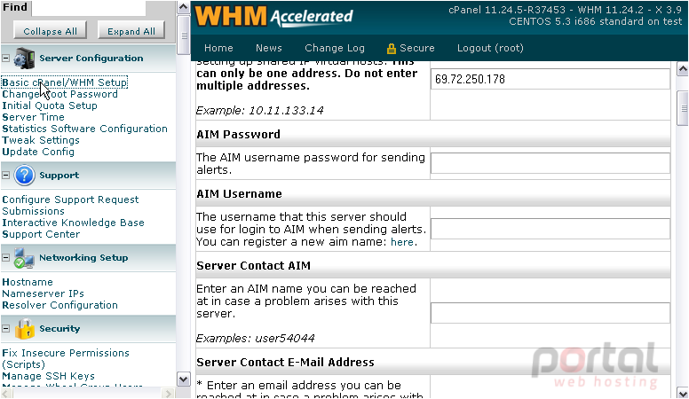
Task: Click the AIM Password input field
Action: [550, 163]
